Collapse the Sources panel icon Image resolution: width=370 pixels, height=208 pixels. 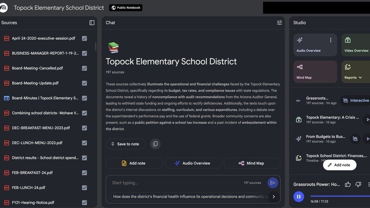pos(92,23)
